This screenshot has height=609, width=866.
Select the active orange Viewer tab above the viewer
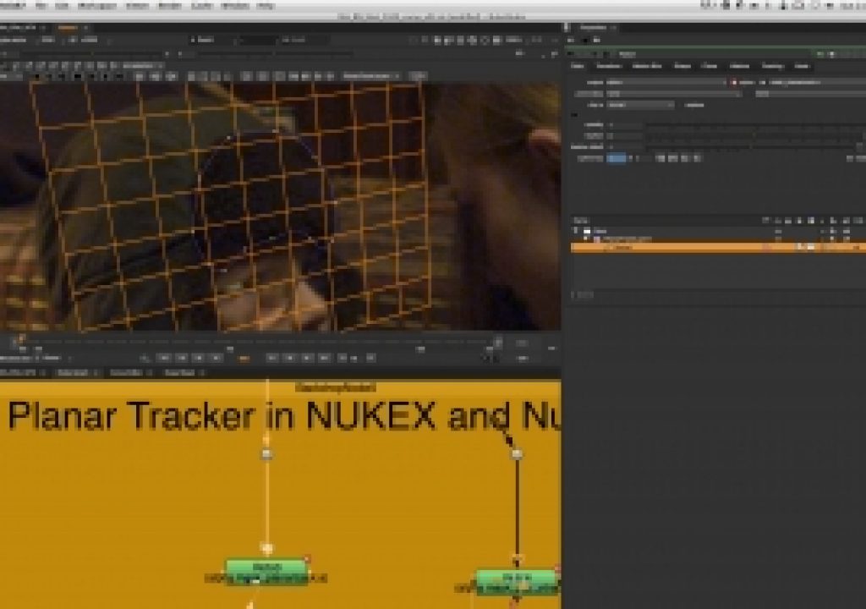click(x=68, y=28)
